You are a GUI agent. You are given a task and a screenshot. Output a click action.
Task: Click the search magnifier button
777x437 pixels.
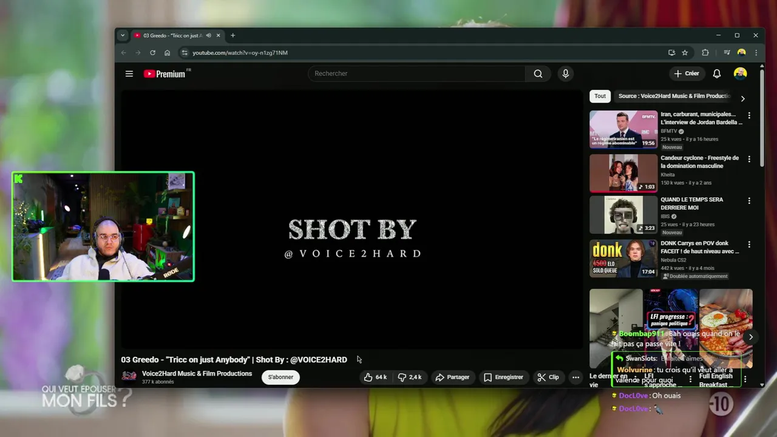coord(538,73)
